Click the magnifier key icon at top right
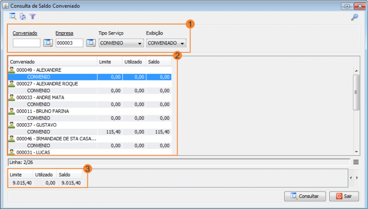 pos(354,17)
